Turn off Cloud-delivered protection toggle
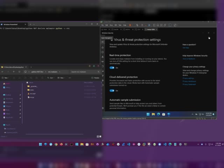224x168 pixels. click(x=112, y=91)
